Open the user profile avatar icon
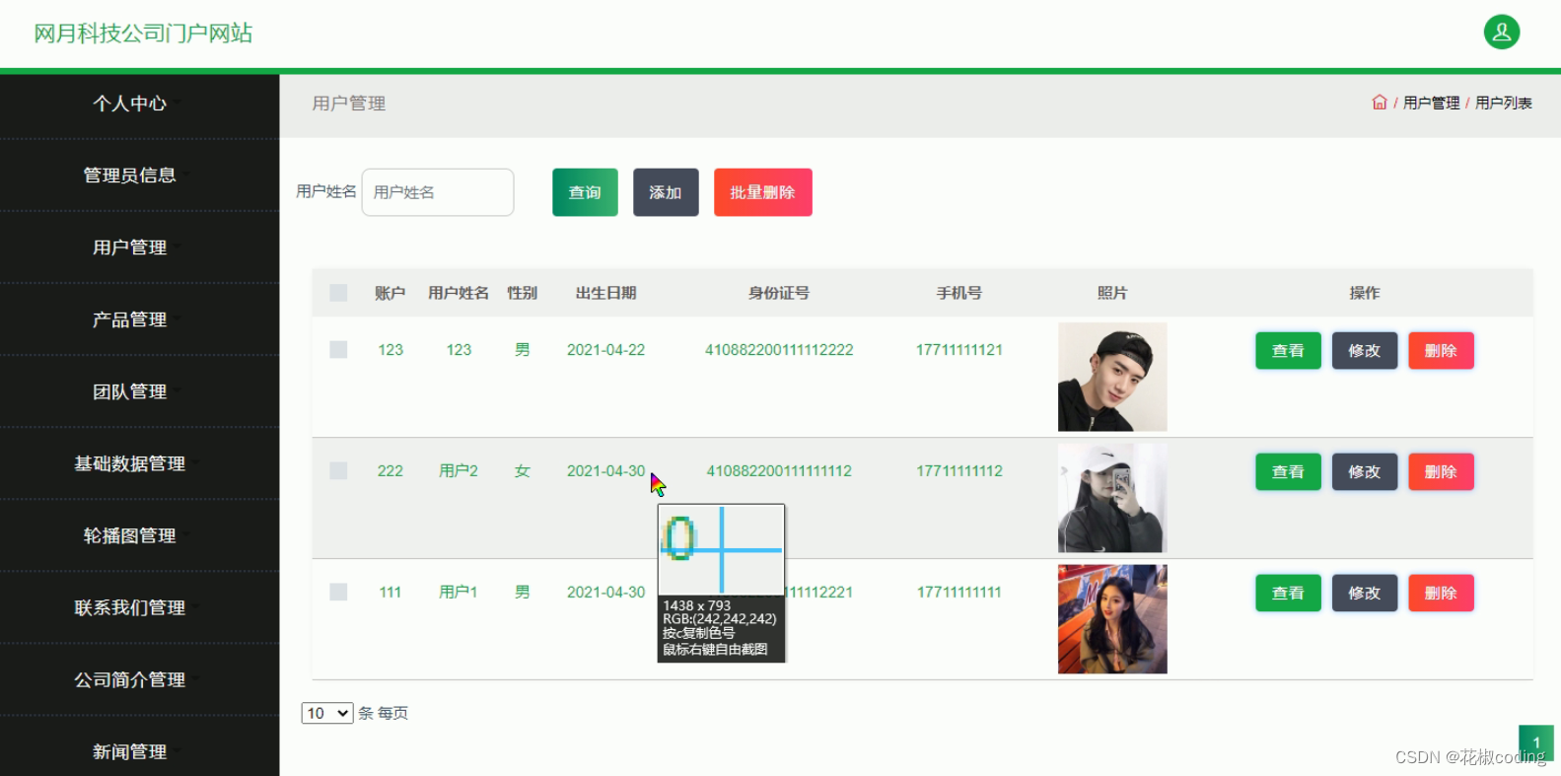 click(x=1501, y=32)
